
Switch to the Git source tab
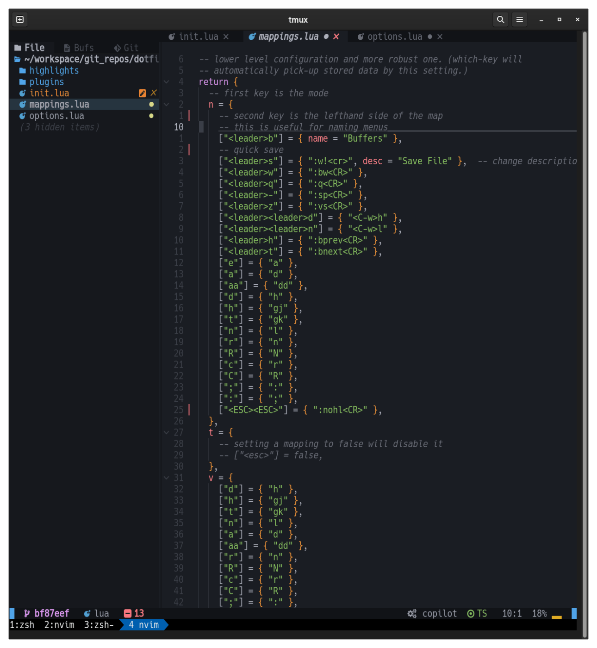coord(126,48)
